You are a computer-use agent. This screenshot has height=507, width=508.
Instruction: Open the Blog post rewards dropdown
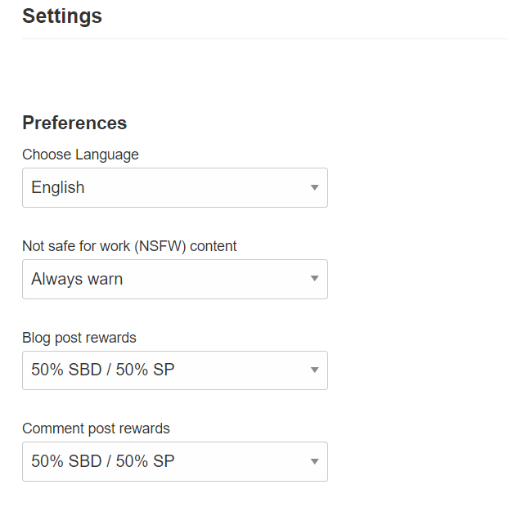(x=174, y=370)
